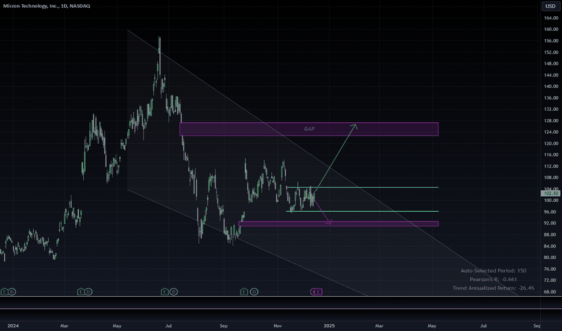Click the earnings E marker from late September

tap(244, 292)
